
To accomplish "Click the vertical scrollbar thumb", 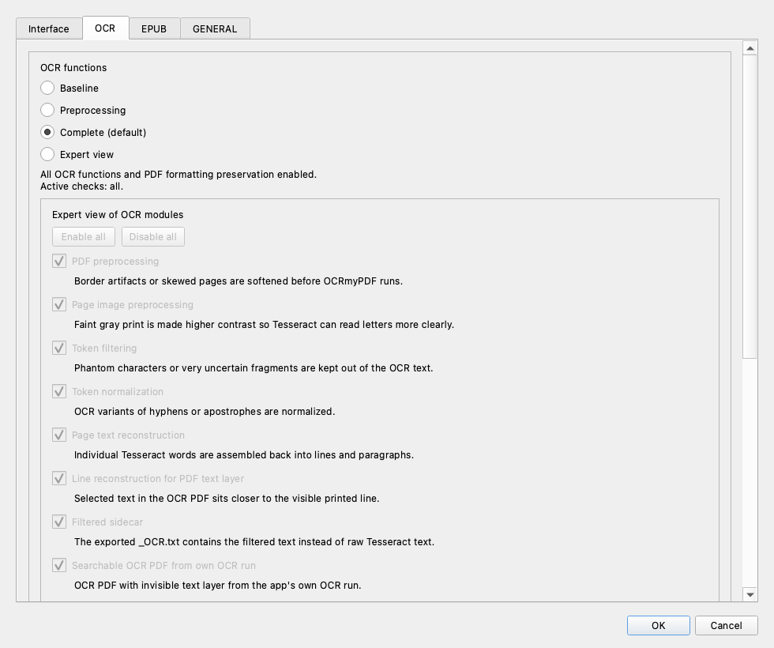I will (750, 206).
